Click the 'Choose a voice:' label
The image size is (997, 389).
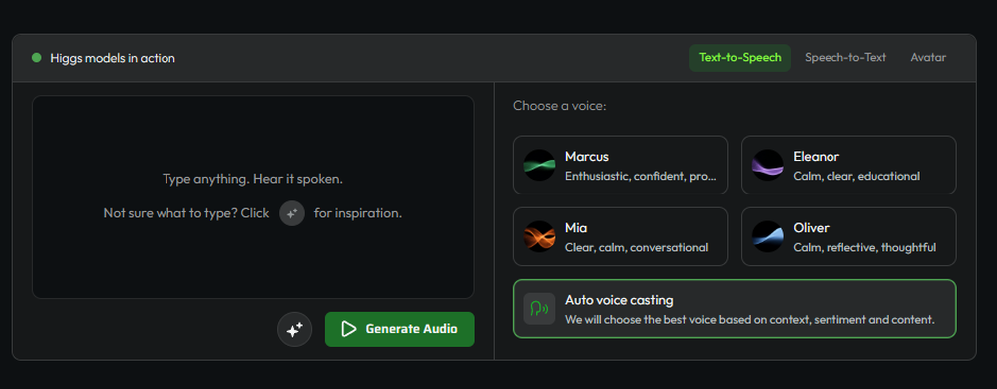560,106
